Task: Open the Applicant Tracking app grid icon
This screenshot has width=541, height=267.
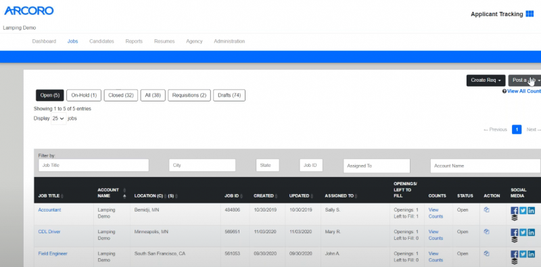Action: (530, 14)
